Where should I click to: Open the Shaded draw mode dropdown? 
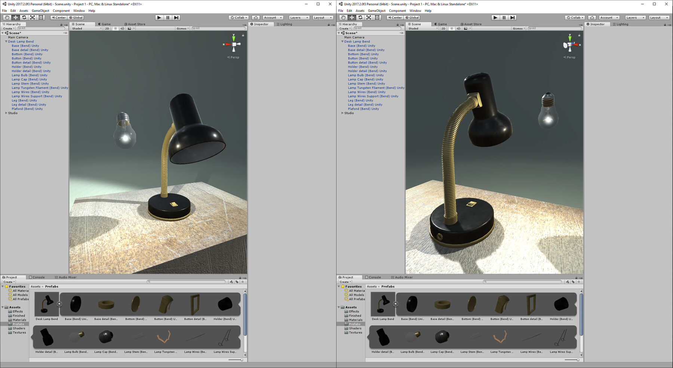pyautogui.click(x=84, y=28)
